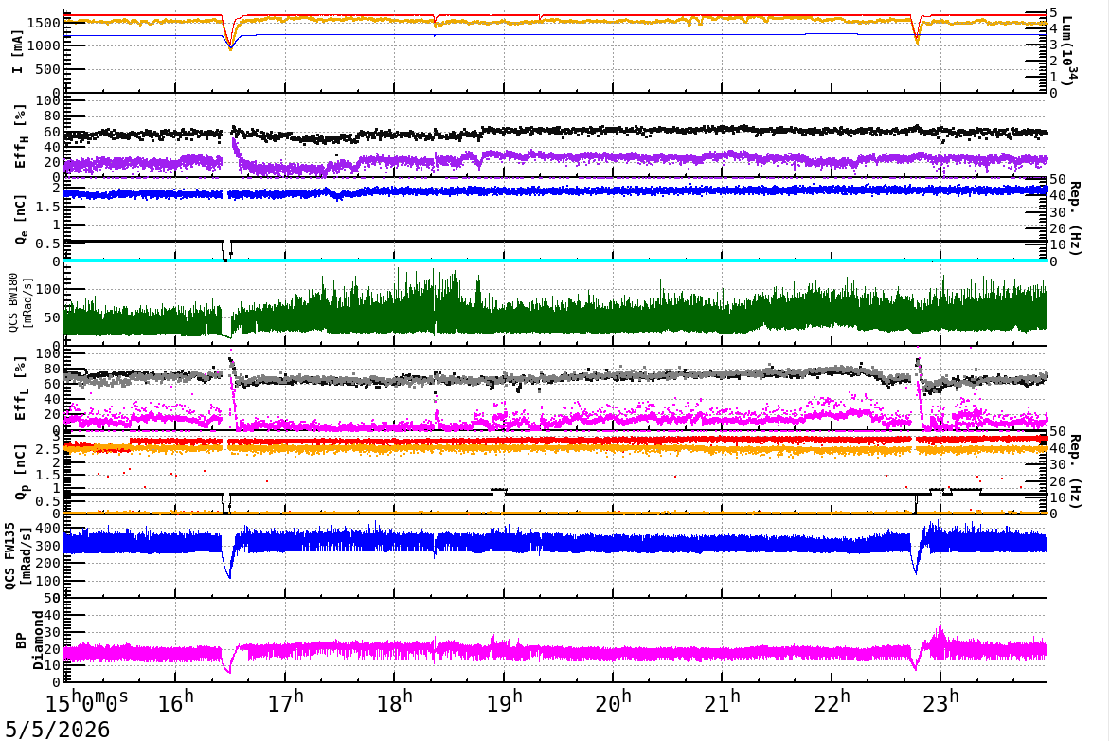Click the 15h0m0s start time label
The image size is (1110, 741).
(87, 703)
